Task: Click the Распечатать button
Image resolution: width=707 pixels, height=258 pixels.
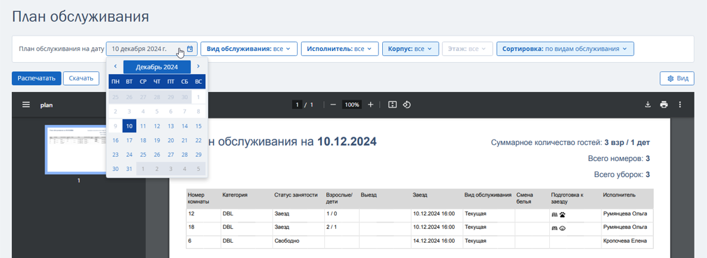Action: pos(36,78)
